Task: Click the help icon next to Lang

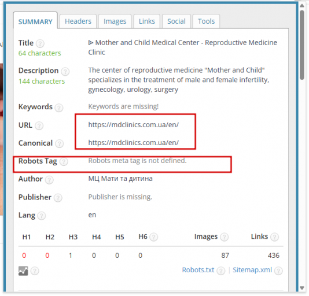Action: pyautogui.click(x=42, y=216)
